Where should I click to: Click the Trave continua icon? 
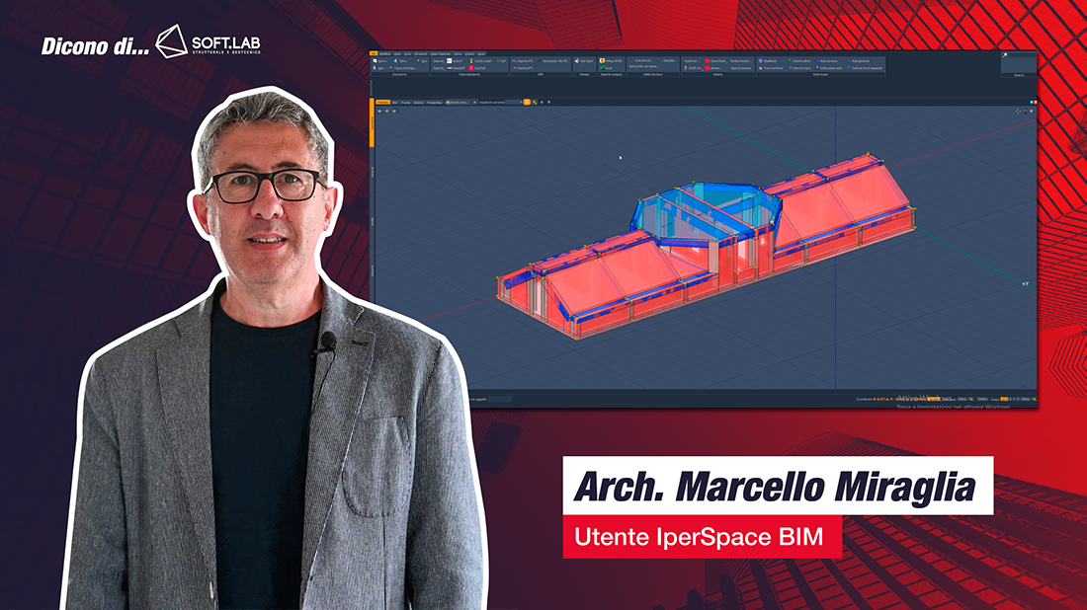pyautogui.click(x=761, y=68)
